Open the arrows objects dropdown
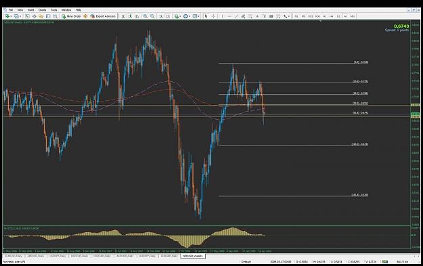The width and height of the screenshot is (423, 266). tap(286, 16)
